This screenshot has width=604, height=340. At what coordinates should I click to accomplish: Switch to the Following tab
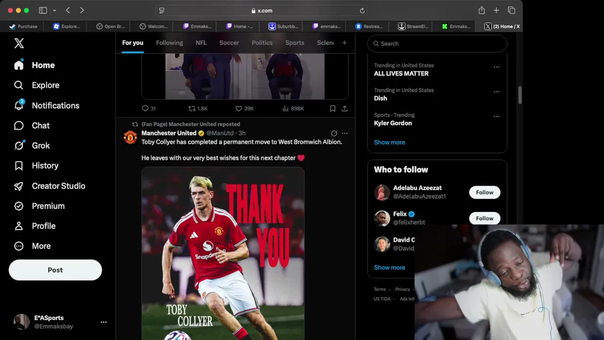pyautogui.click(x=169, y=43)
